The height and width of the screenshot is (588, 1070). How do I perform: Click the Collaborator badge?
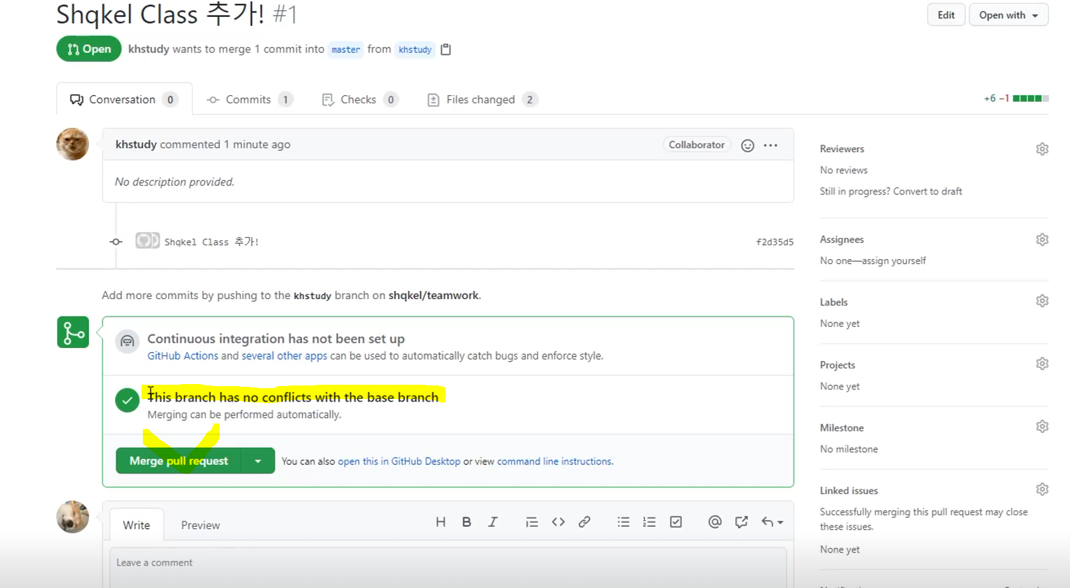point(697,145)
